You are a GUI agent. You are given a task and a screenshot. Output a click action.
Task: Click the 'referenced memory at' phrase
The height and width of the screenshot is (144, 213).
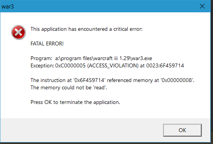pyautogui.click(x=133, y=80)
